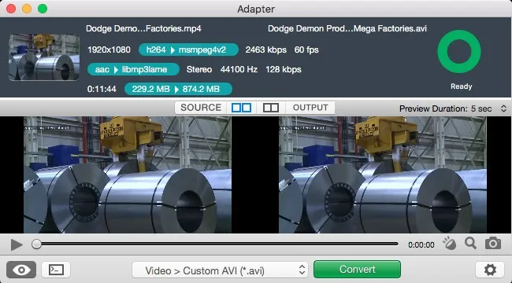The height and width of the screenshot is (283, 512).
Task: Switch to SOURCE view
Action: [x=201, y=108]
